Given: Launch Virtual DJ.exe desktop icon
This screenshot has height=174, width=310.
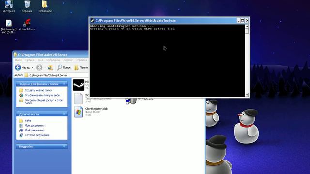Looking at the screenshot, I should [x=27, y=25].
